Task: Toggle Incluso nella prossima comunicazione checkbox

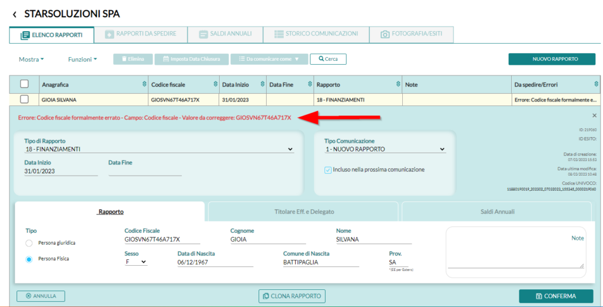Action: (327, 170)
